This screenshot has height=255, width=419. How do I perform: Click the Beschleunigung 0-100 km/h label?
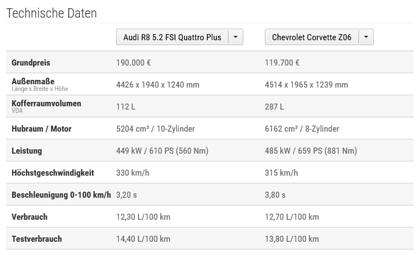(x=61, y=195)
